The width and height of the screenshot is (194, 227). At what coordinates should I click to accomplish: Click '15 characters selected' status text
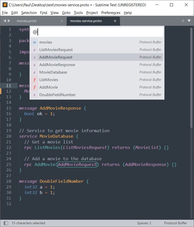coord(28,223)
